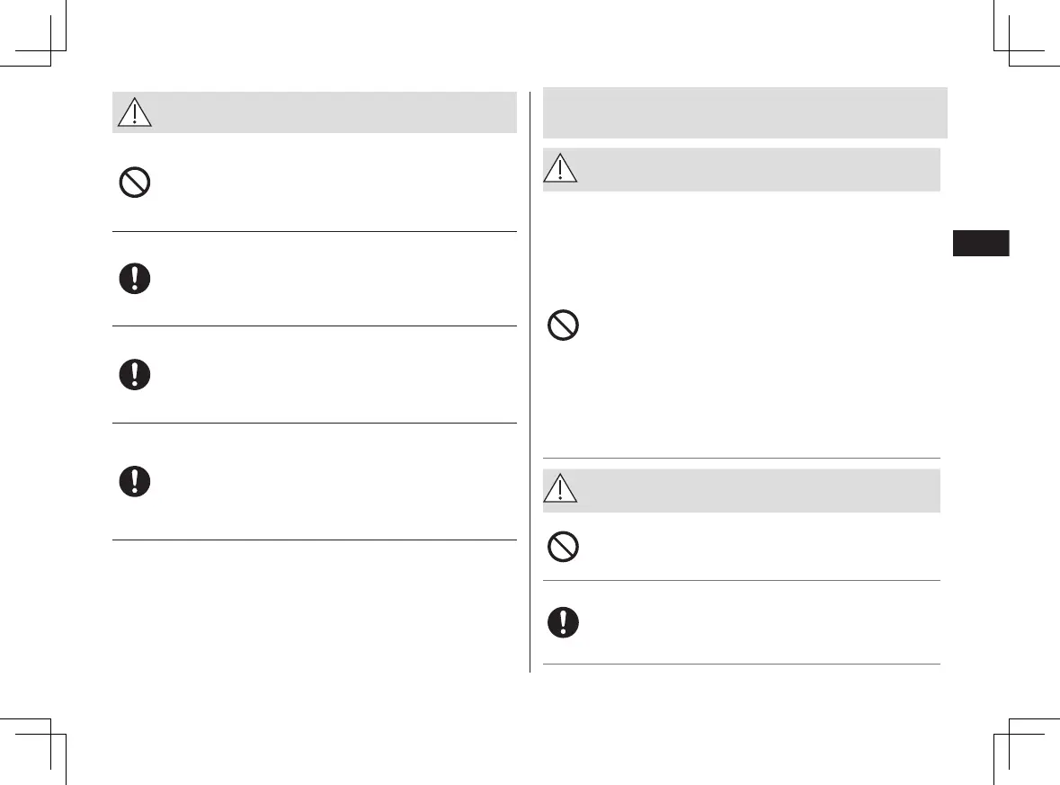The height and width of the screenshot is (785, 1060).
Task: Click the gray bar beside the lower right warning triangle
Action: (755, 490)
